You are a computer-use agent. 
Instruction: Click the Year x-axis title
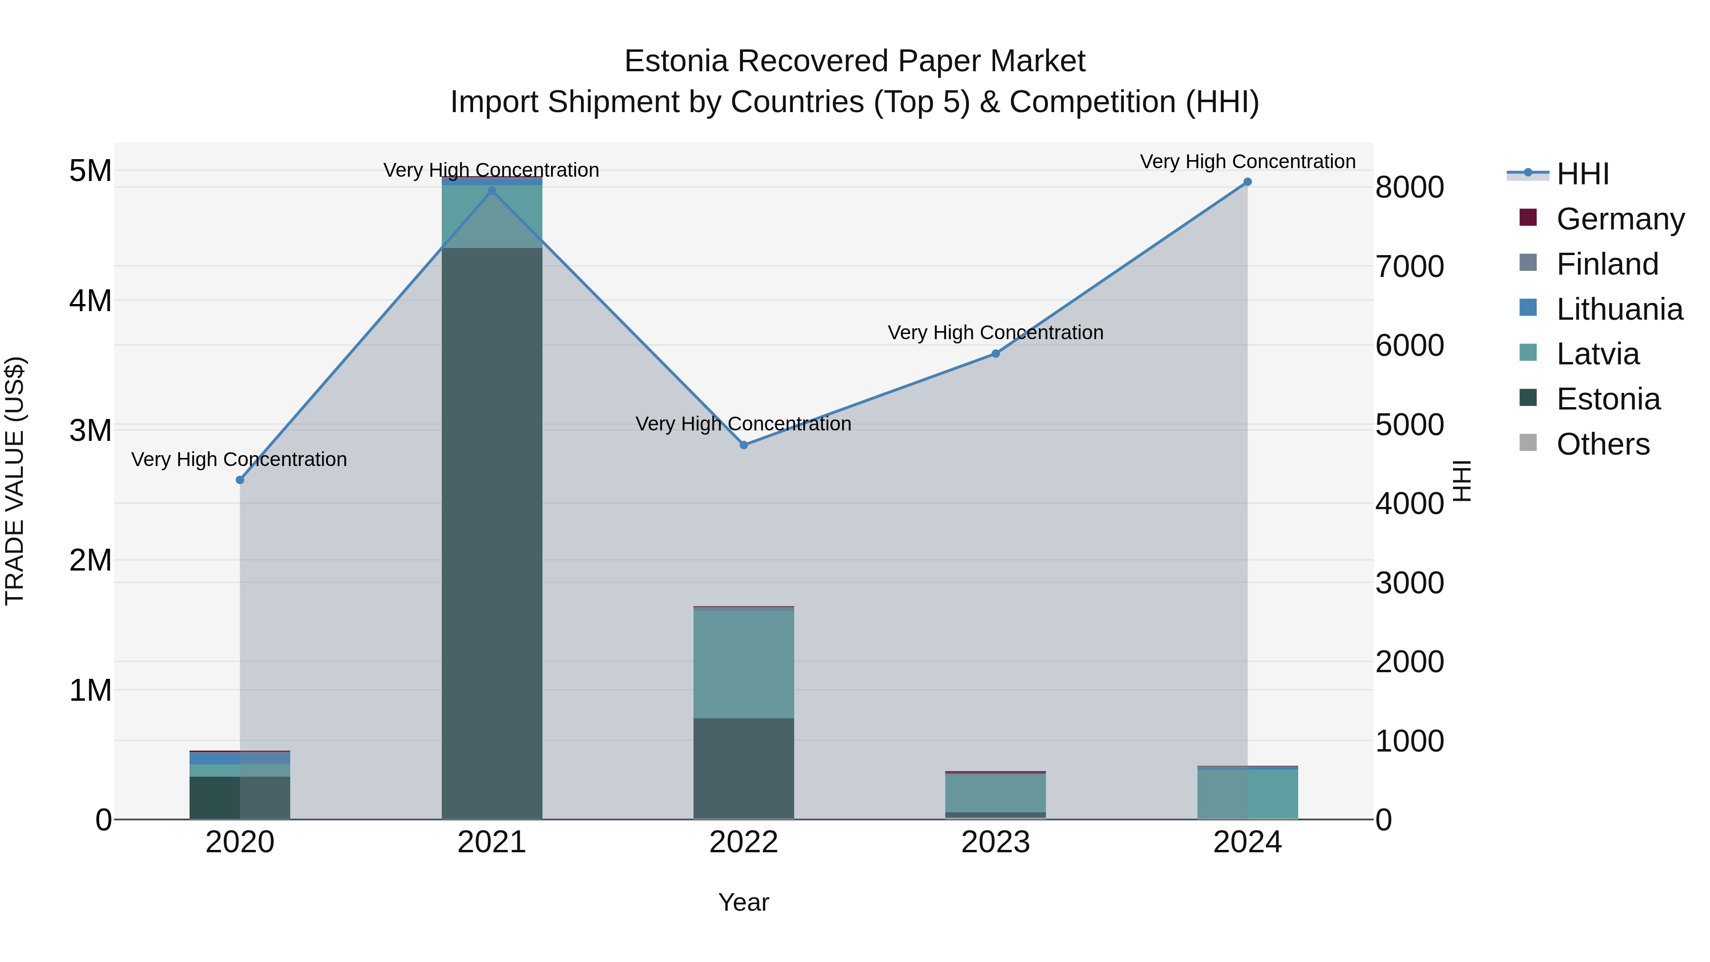(743, 902)
